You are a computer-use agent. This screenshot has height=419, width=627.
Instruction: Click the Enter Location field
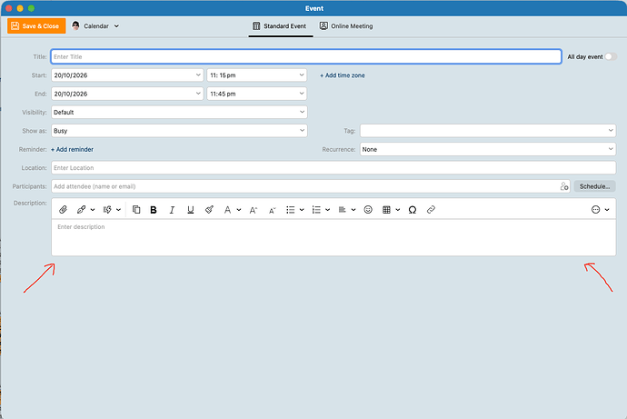tap(333, 168)
